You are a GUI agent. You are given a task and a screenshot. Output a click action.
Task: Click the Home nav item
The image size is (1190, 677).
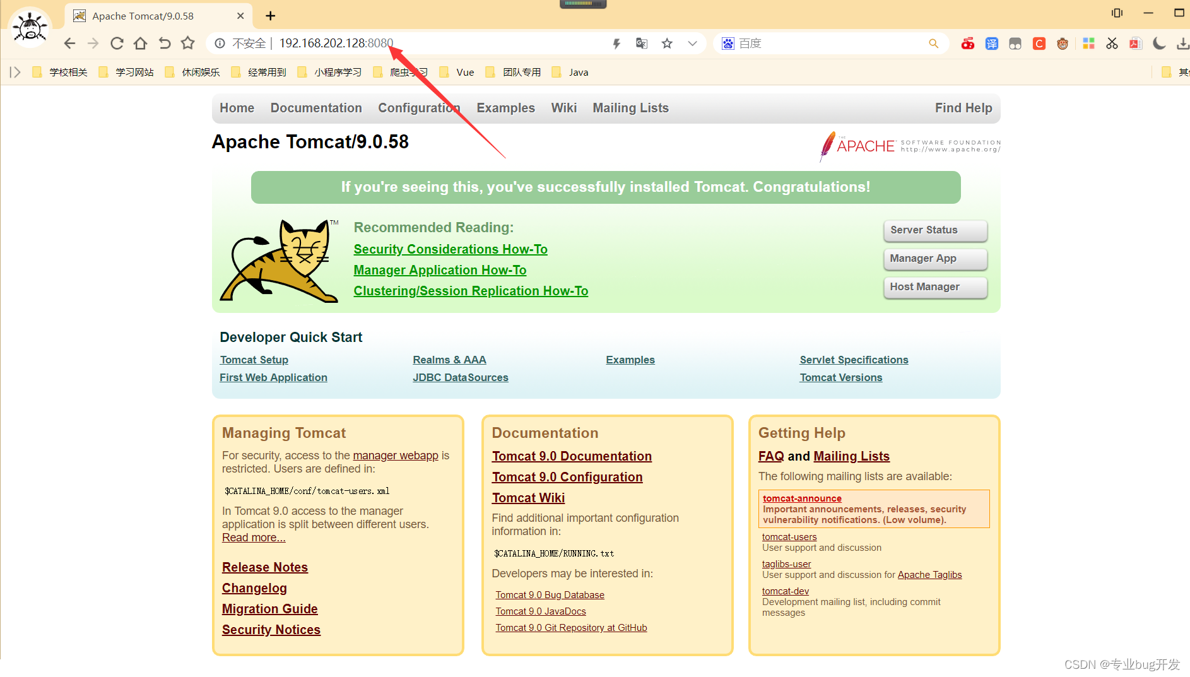coord(237,108)
